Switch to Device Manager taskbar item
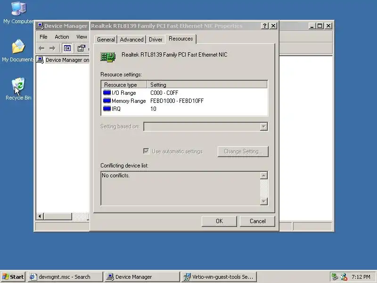The height and width of the screenshot is (283, 377). 142,277
